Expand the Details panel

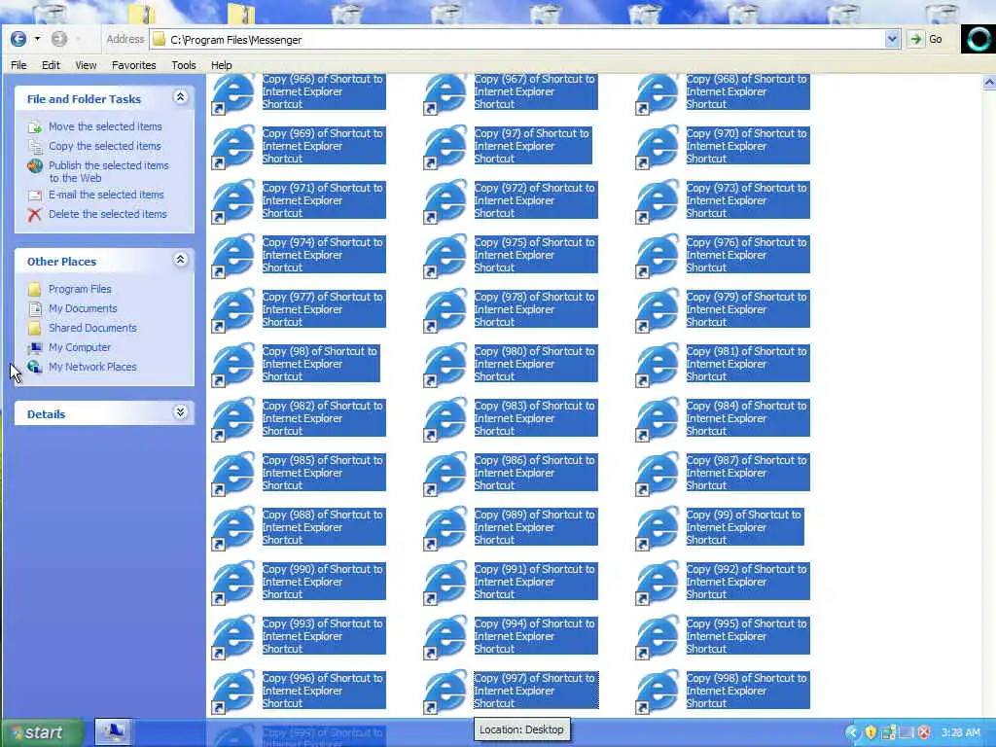pos(180,412)
